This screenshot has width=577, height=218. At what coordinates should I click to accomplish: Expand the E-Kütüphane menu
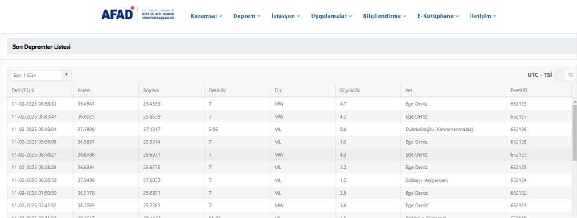[438, 16]
